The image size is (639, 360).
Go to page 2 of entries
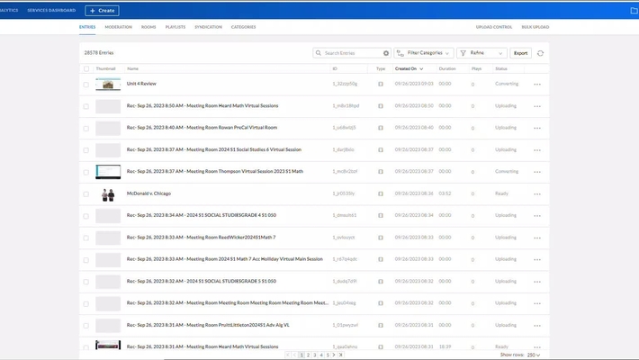[308, 355]
